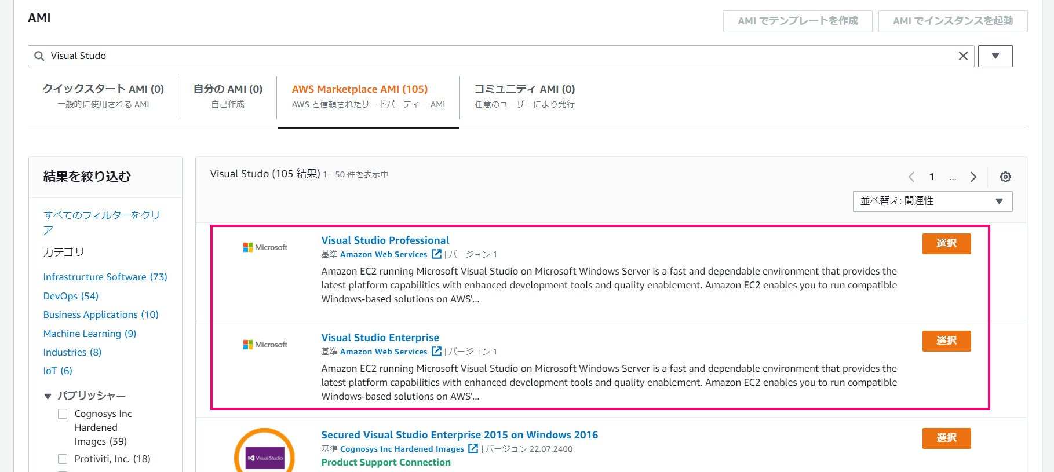The width and height of the screenshot is (1054, 472).
Task: Filter by DevOps (54) category
Action: click(71, 296)
